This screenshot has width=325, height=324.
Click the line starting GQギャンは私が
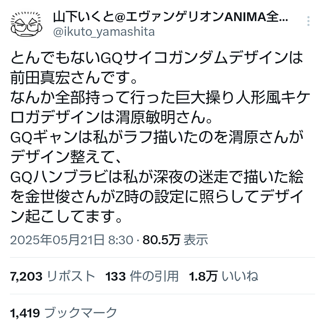[x=157, y=137]
